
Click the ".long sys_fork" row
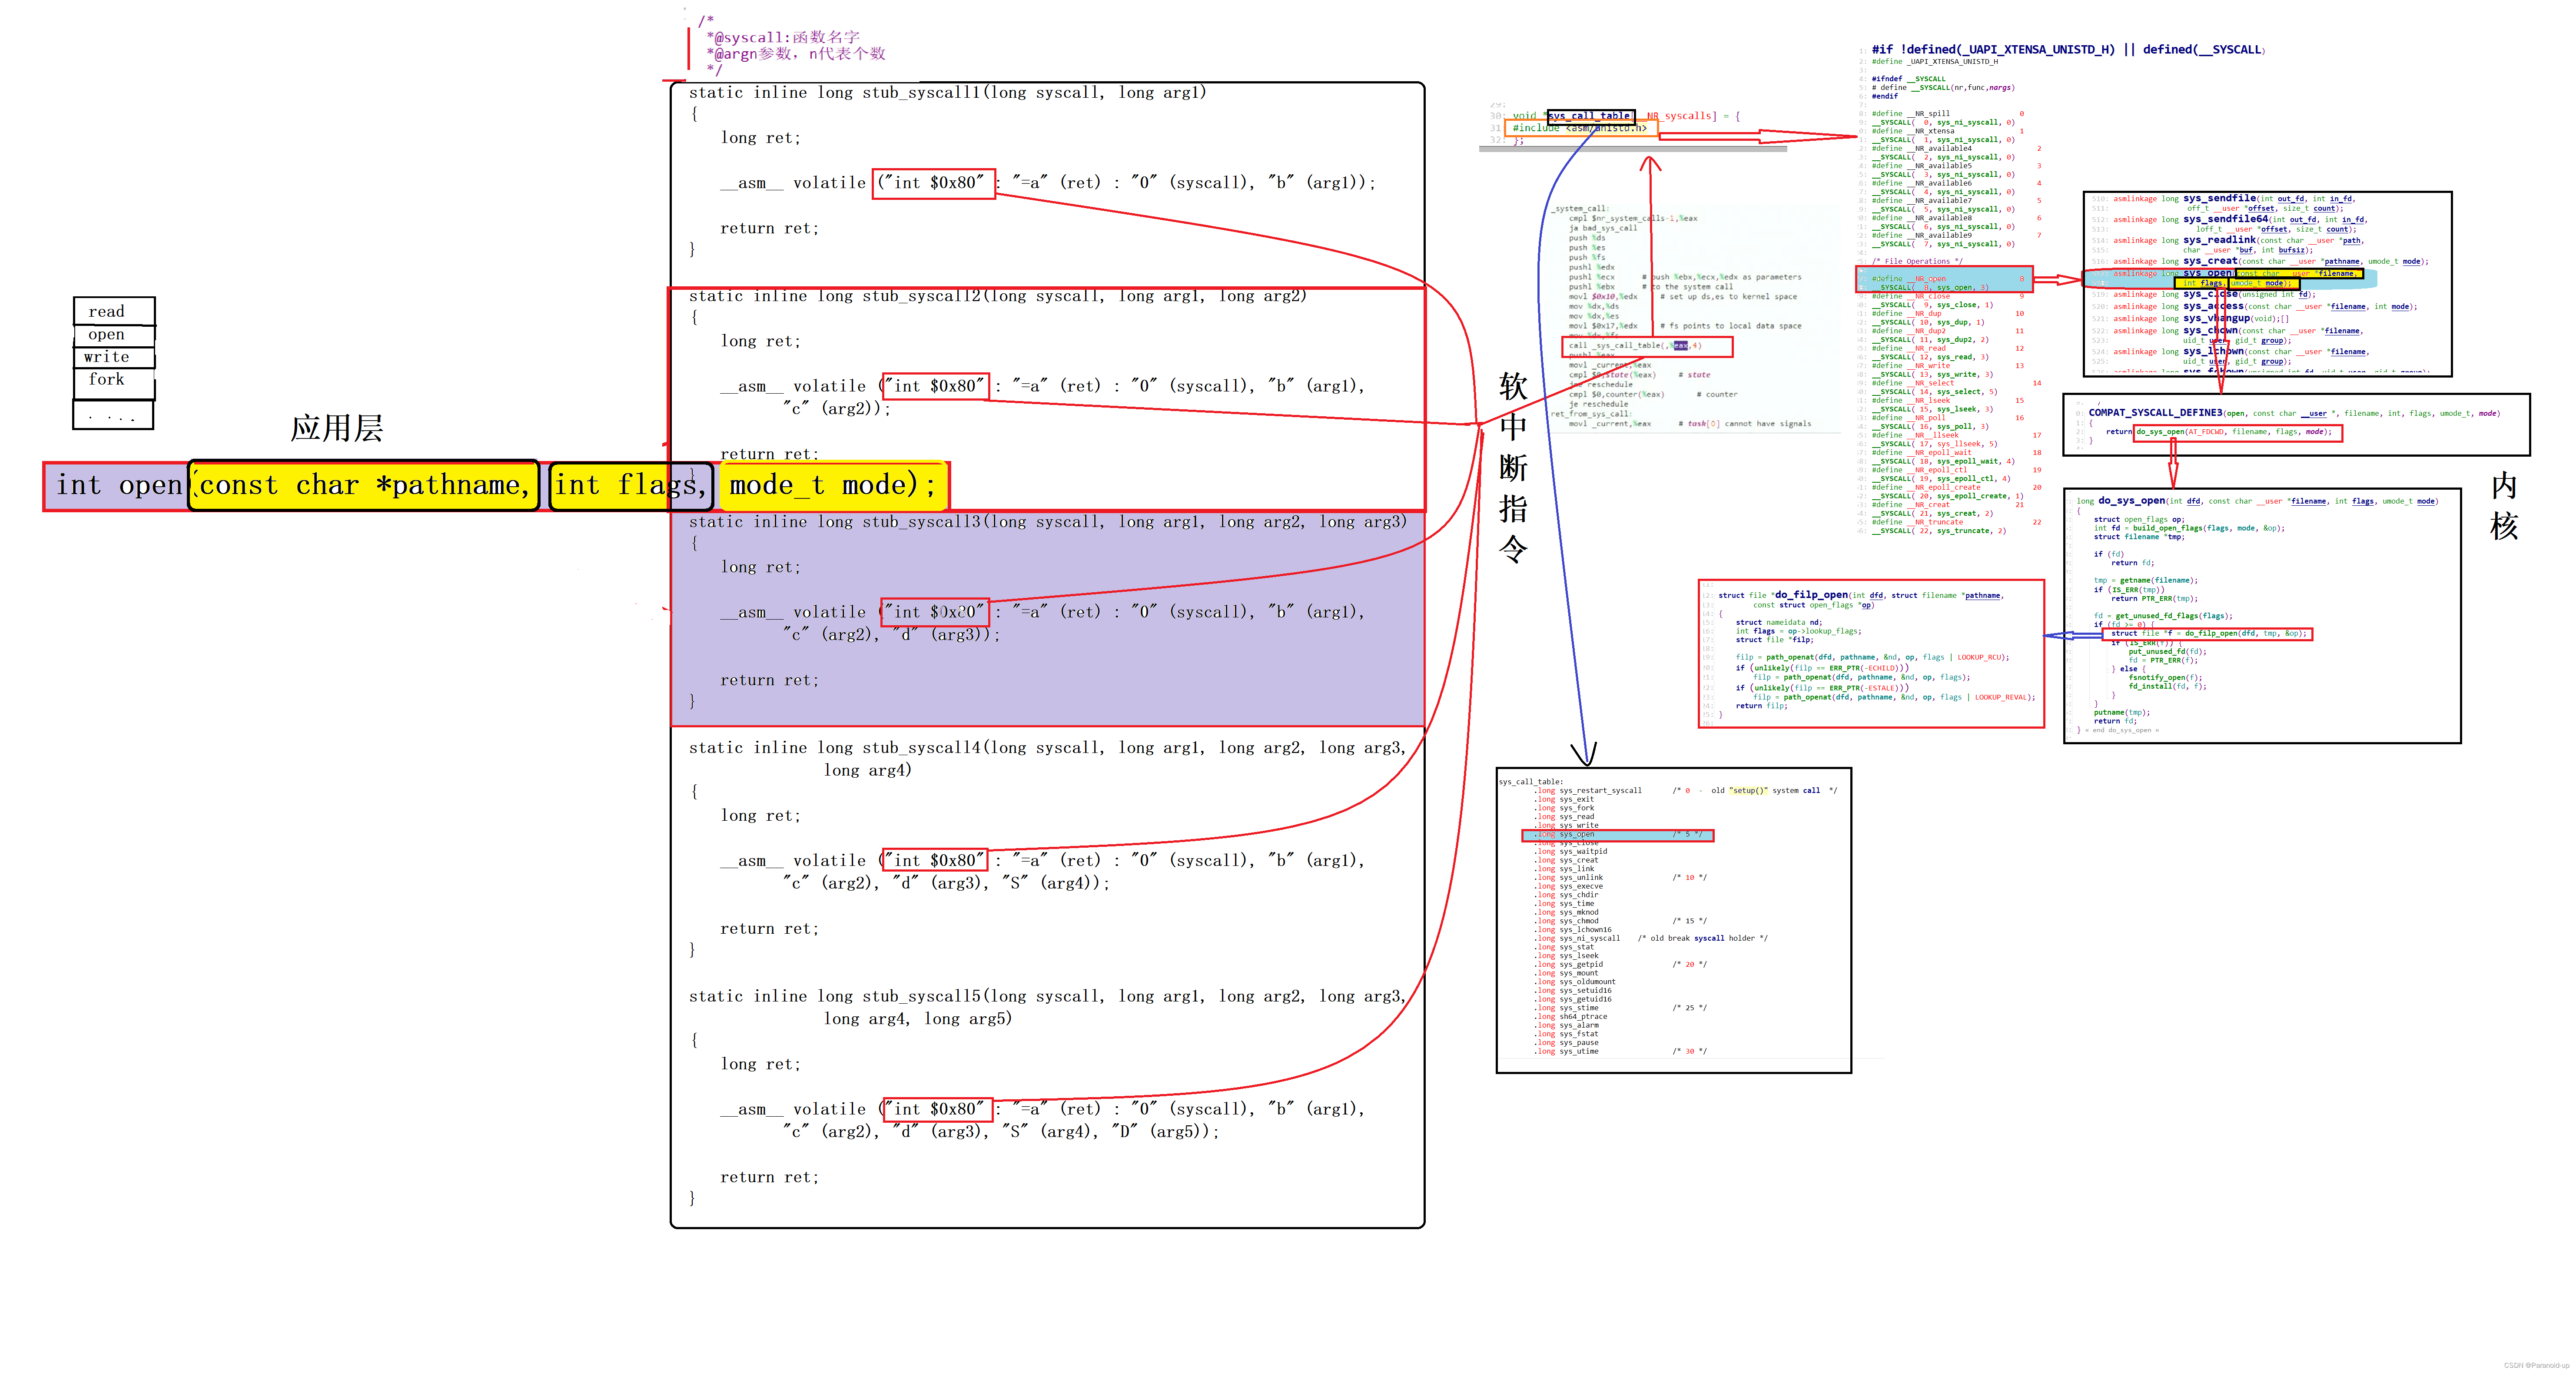(1565, 808)
